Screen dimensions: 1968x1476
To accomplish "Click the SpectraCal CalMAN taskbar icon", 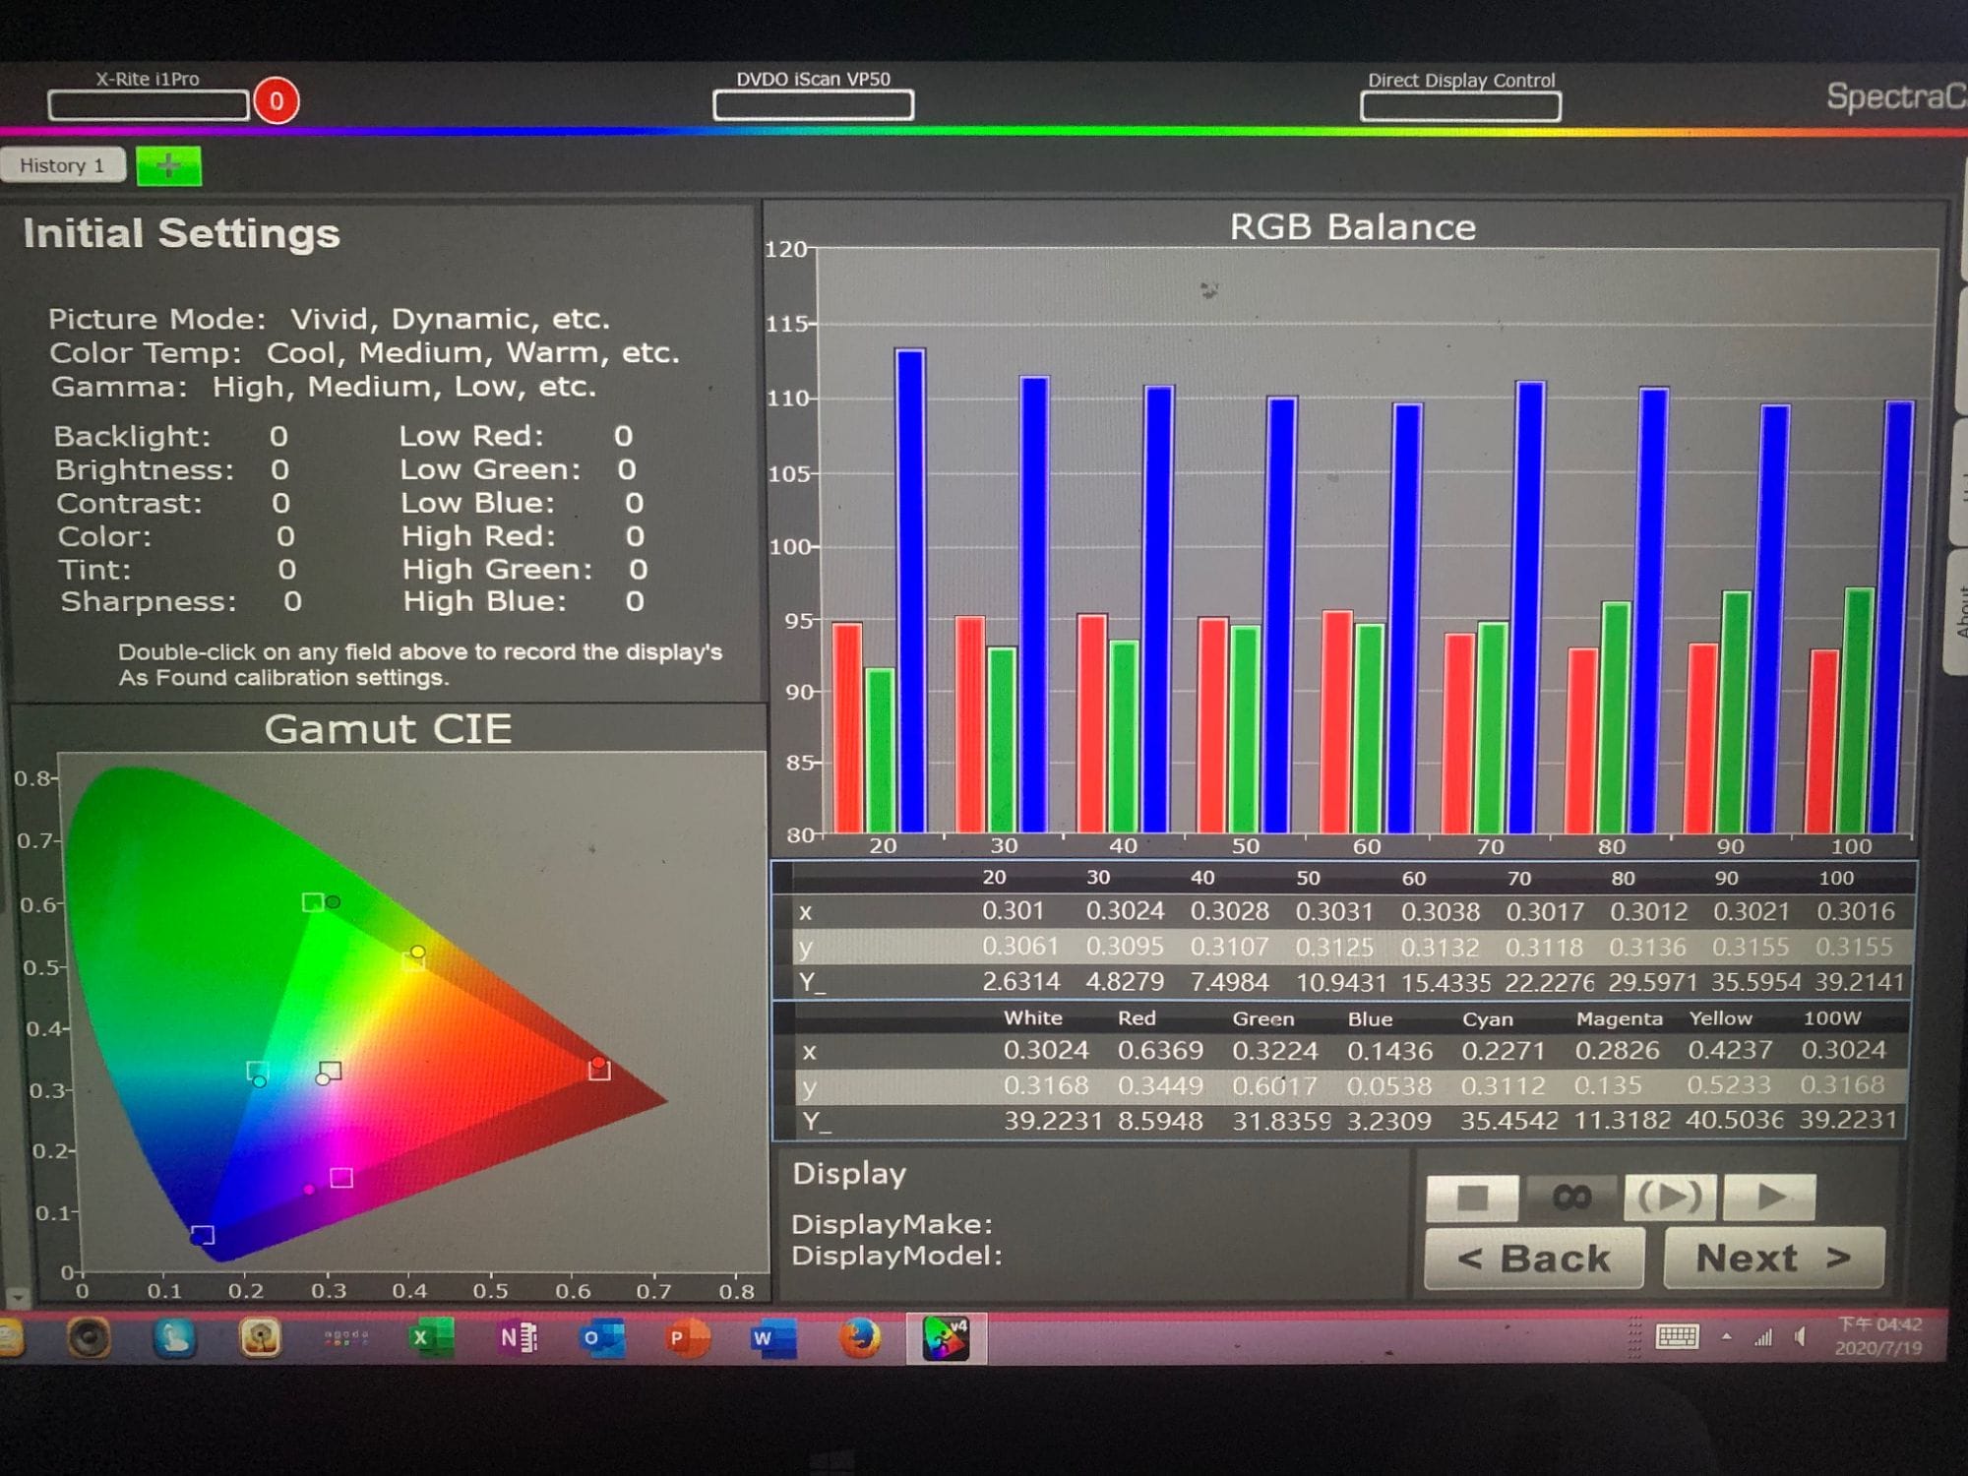I will (x=946, y=1338).
